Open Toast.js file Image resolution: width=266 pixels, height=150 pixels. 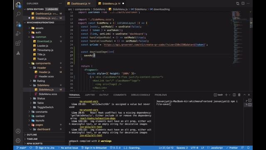pos(42,59)
